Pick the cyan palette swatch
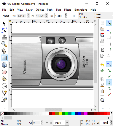The image size is (113, 126). pyautogui.click(x=73, y=114)
